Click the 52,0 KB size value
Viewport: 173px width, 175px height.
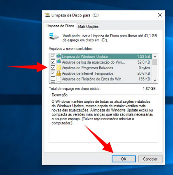tap(144, 62)
